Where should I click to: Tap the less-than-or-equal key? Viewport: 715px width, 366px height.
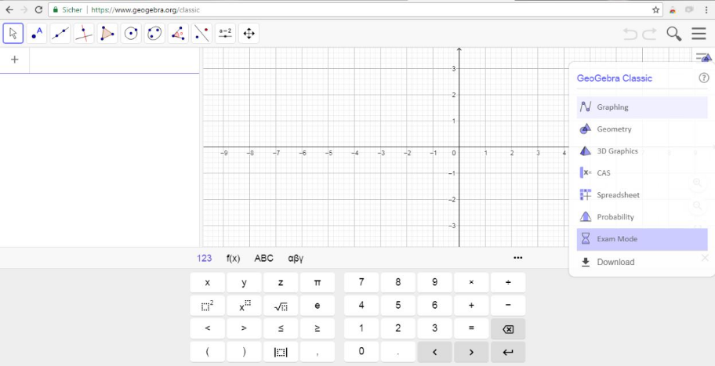coord(281,328)
